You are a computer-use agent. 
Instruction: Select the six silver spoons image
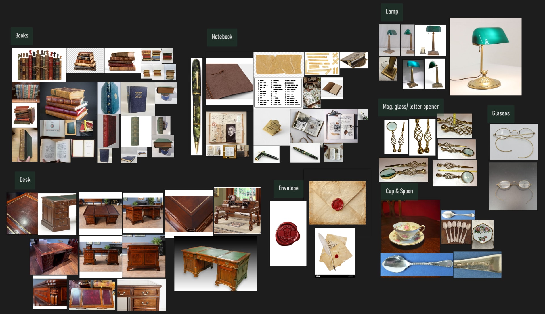(456, 232)
